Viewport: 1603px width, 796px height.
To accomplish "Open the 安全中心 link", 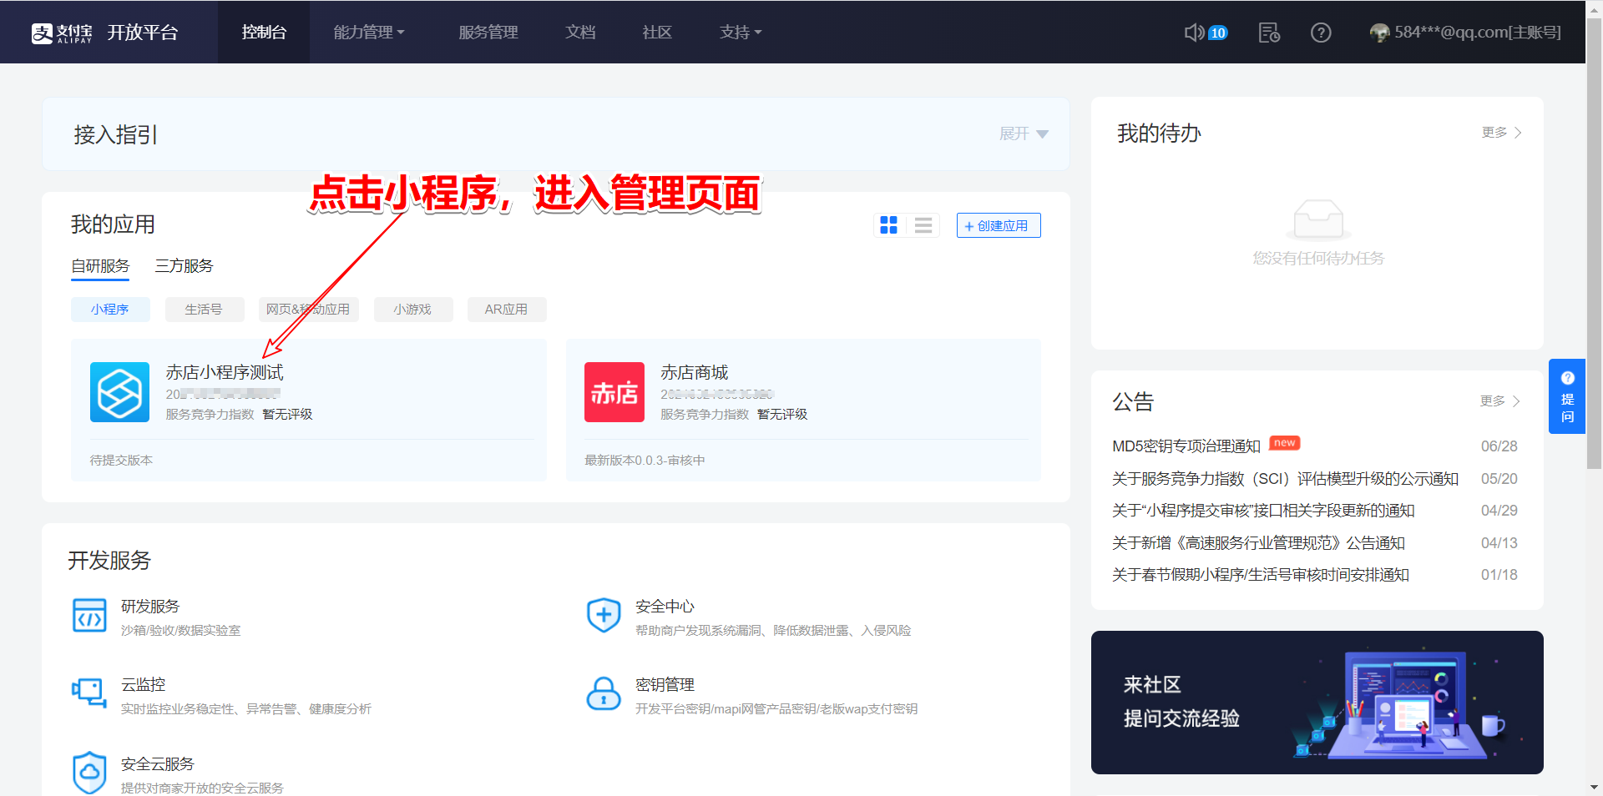I will coord(665,607).
